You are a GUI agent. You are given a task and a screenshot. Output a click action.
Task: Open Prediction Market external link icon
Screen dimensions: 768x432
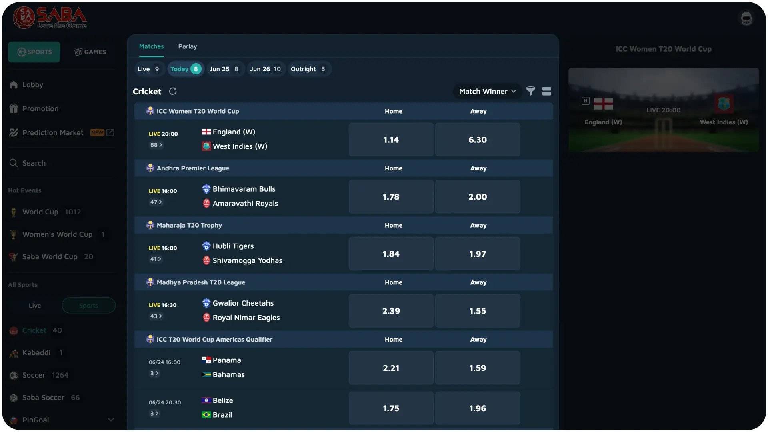pos(110,132)
